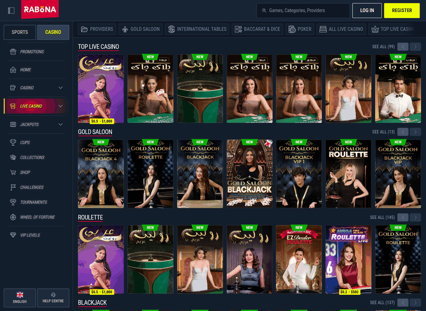Show next Blackjack games arrow
Image resolution: width=426 pixels, height=311 pixels.
click(x=415, y=302)
